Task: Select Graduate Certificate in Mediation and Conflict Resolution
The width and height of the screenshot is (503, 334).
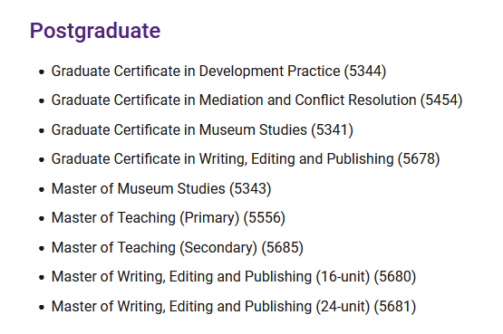Action: 256,100
